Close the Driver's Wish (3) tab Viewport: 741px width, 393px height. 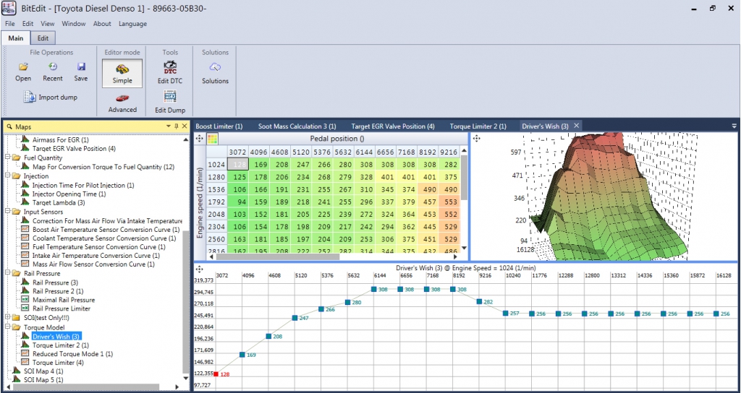tap(576, 126)
